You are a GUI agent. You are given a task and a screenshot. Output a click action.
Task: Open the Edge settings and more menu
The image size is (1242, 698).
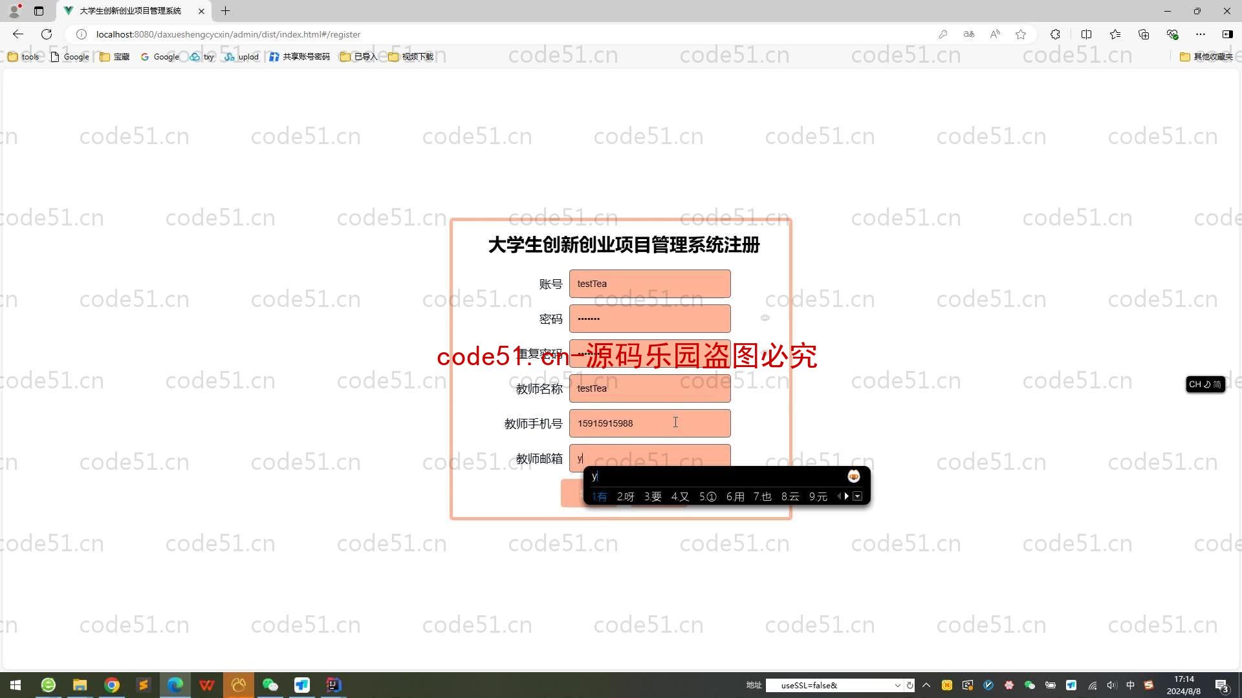[1201, 34]
